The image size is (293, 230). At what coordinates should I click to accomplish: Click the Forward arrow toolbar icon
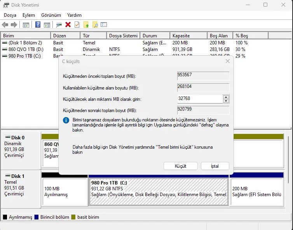pos(14,25)
